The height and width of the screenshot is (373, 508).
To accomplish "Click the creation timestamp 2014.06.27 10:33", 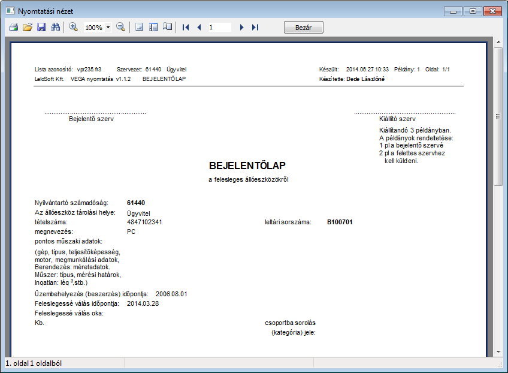I will (x=367, y=70).
